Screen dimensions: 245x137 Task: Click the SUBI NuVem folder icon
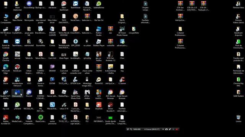(x=238, y=93)
